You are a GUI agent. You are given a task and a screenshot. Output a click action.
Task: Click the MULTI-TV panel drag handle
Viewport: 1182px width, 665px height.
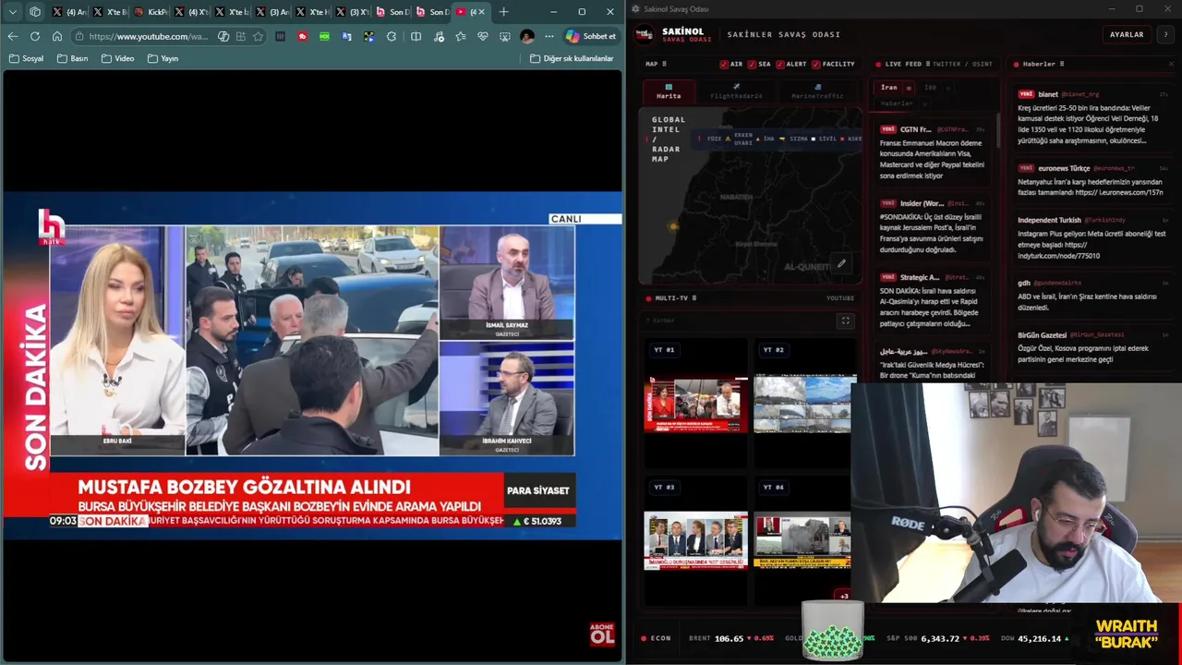[x=694, y=298]
